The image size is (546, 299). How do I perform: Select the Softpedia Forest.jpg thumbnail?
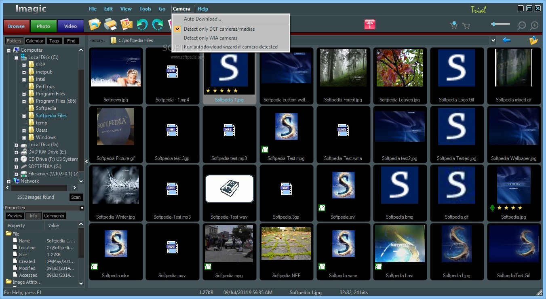coord(343,76)
